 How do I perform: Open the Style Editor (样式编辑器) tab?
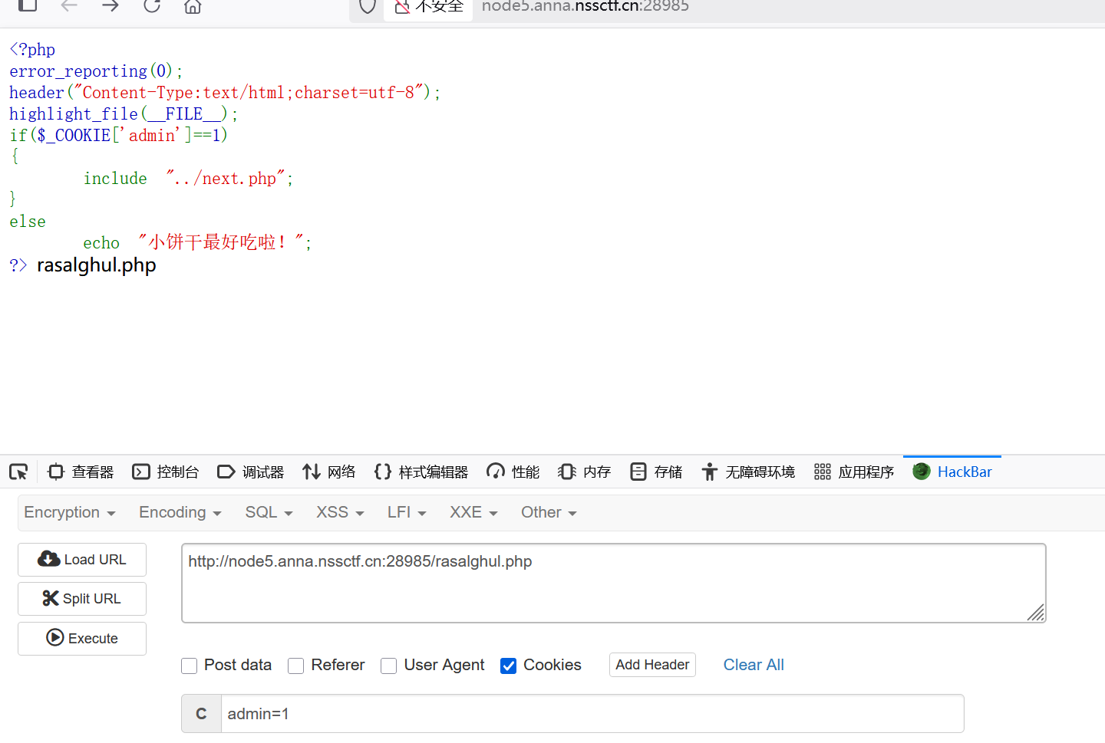[421, 472]
